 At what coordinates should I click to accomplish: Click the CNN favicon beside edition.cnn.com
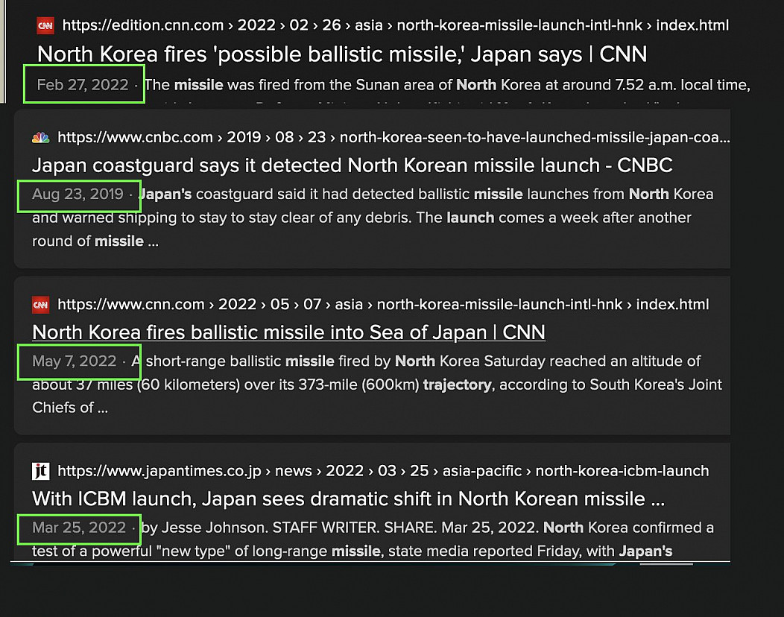(x=45, y=25)
